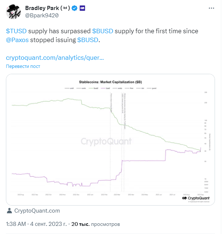
Task: Click the CryptoQuant logo in chart corner
Action: (x=196, y=198)
